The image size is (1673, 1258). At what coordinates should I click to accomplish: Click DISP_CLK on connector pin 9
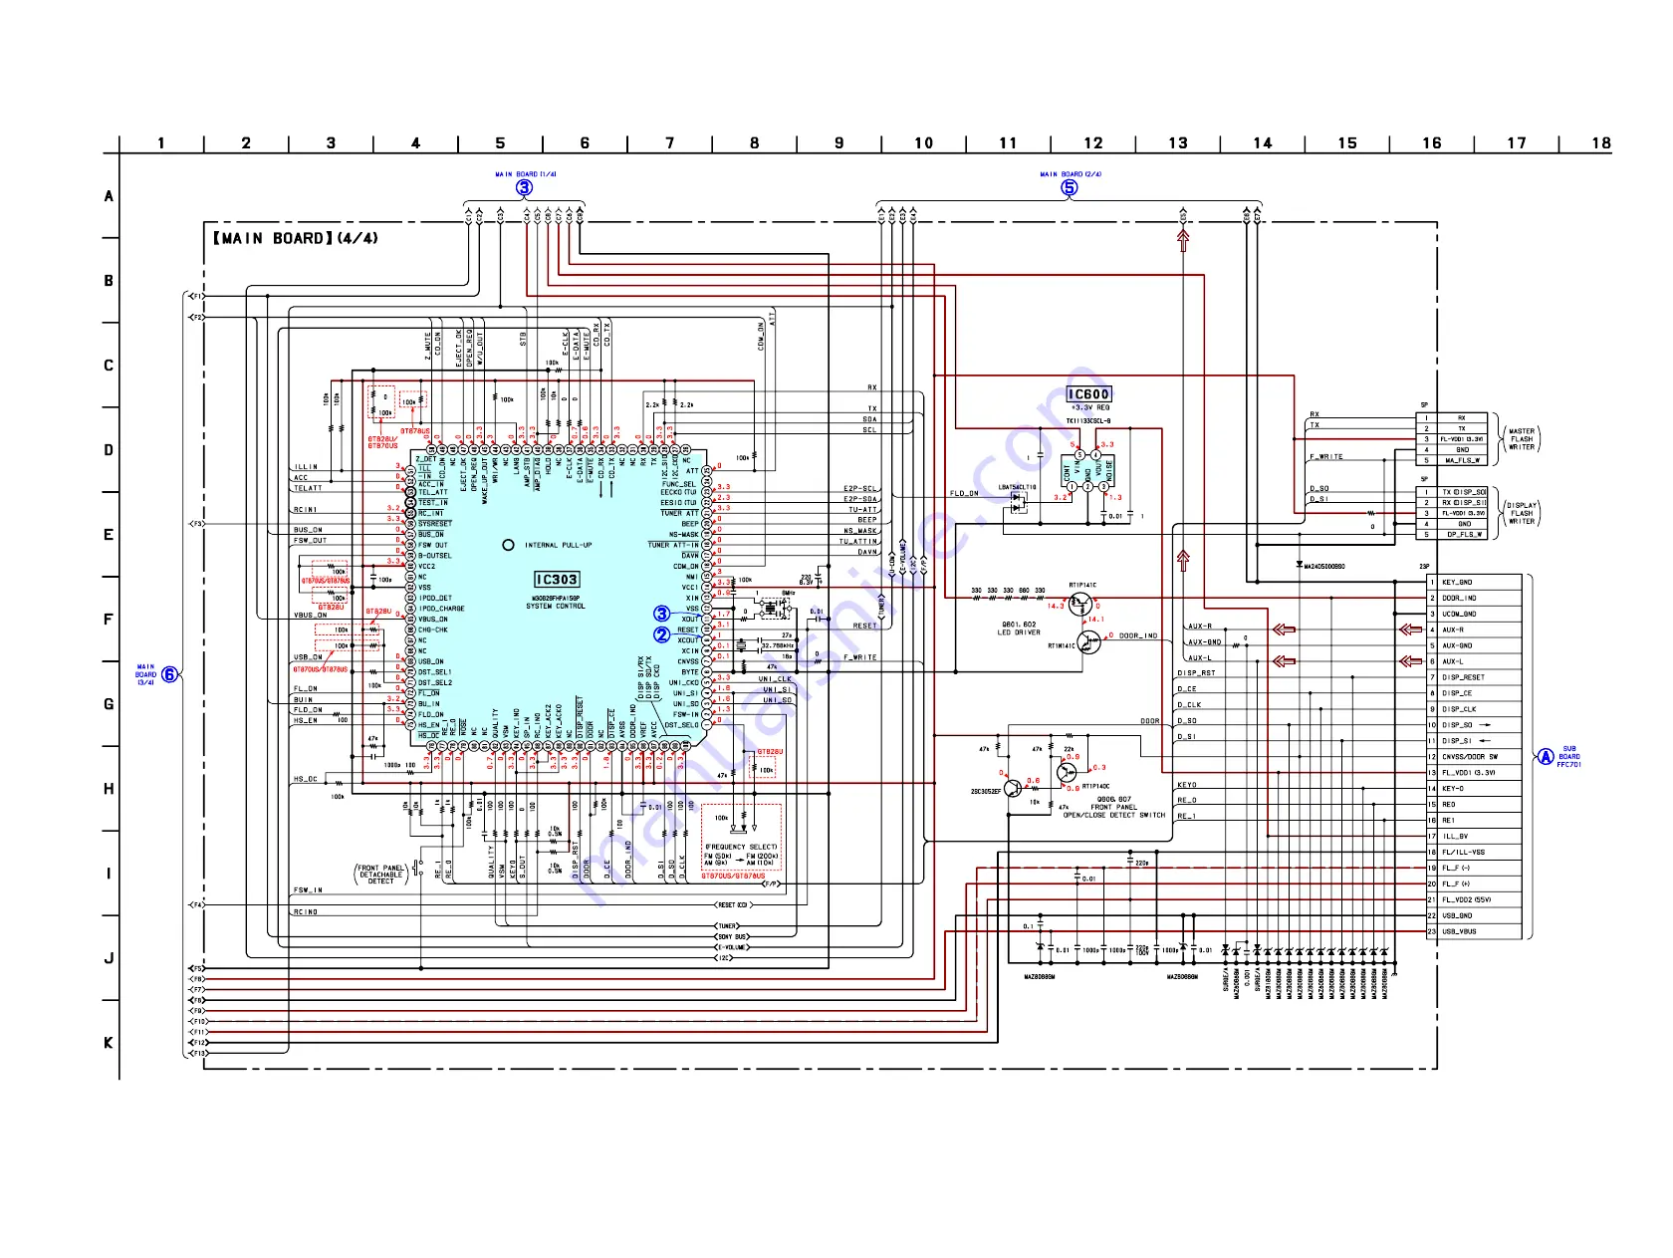click(x=1459, y=709)
